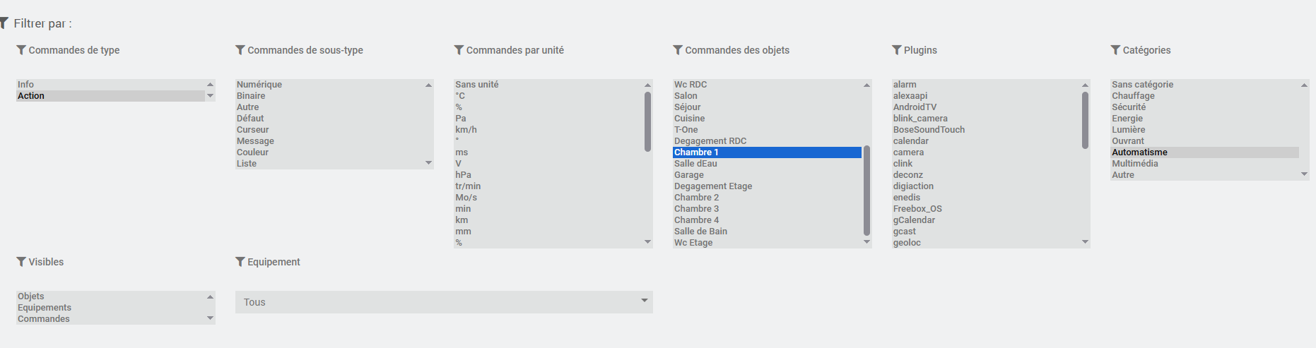Viewport: 1316px width, 348px height.
Task: Choose Chambre 2 in objects list
Action: tap(696, 198)
